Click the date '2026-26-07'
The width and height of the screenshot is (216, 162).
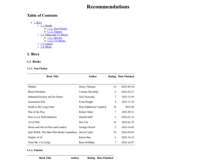(128, 142)
